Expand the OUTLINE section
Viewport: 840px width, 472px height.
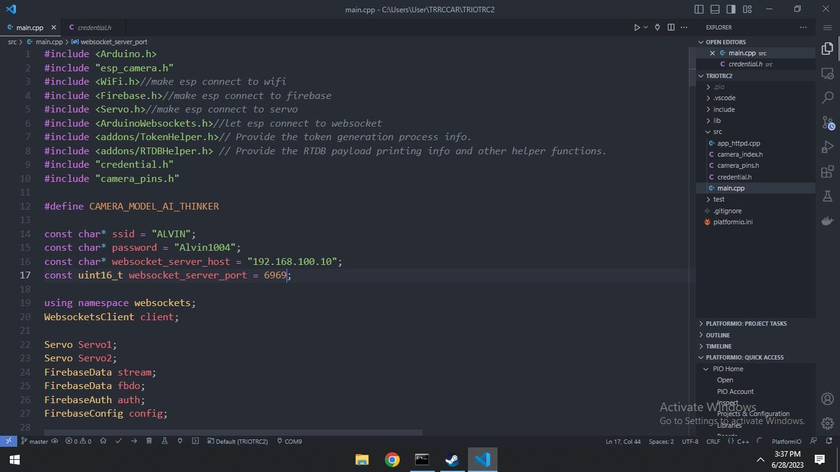[x=718, y=335]
